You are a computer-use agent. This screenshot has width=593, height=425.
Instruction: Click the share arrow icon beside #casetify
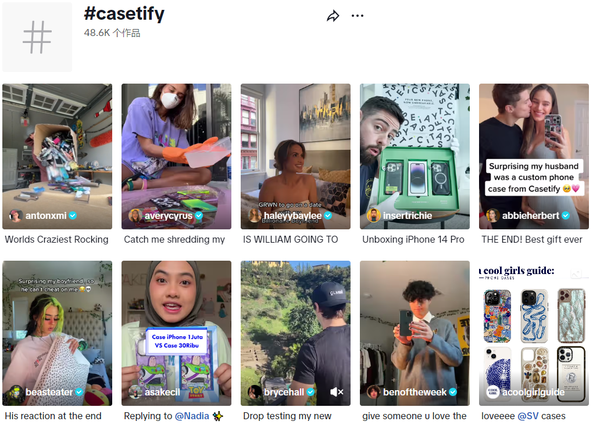coord(333,16)
